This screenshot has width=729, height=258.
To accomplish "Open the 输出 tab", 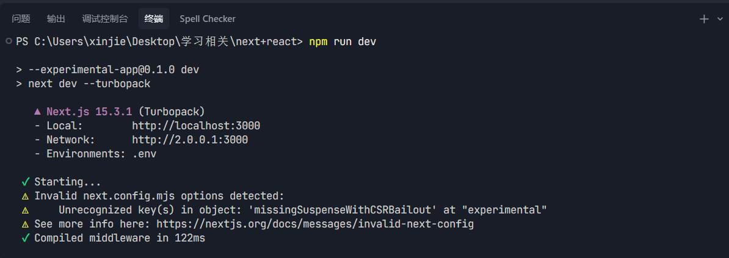I will [56, 19].
